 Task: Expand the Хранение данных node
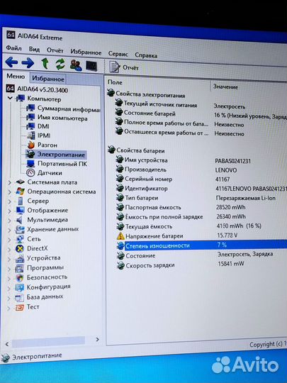[9, 230]
